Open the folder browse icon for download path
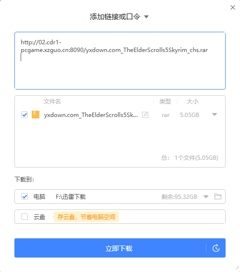The height and width of the screenshot is (272, 240). (218, 196)
